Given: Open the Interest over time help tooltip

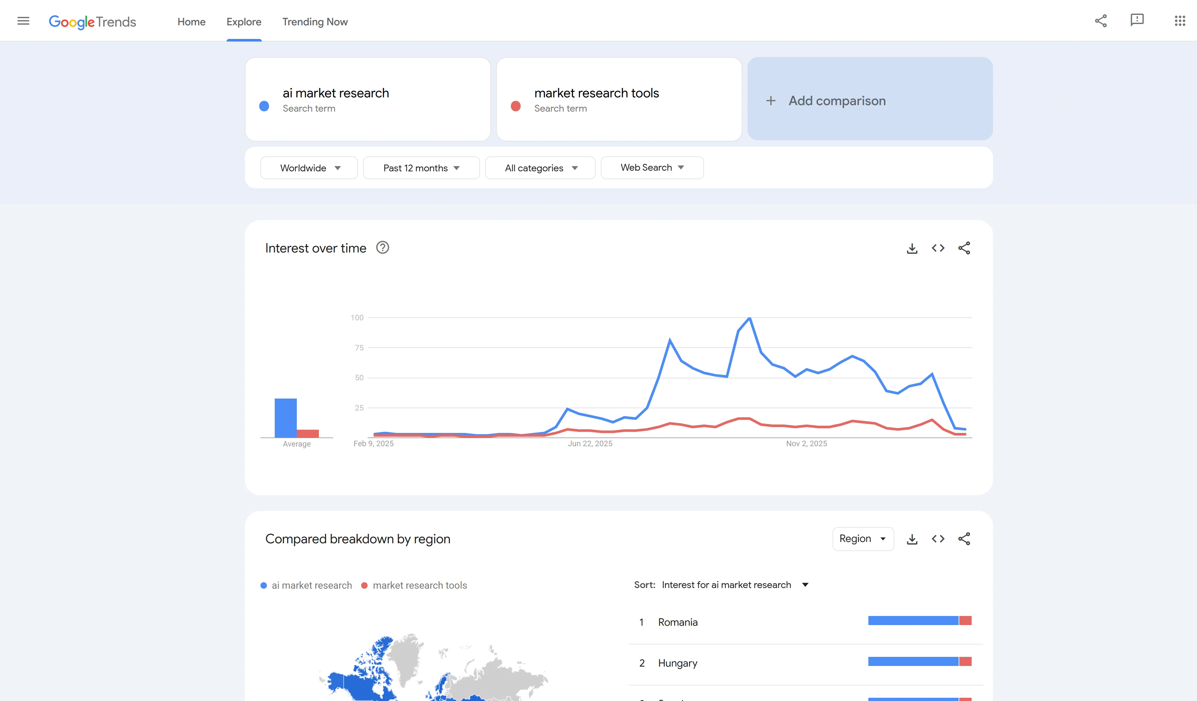Looking at the screenshot, I should [382, 247].
